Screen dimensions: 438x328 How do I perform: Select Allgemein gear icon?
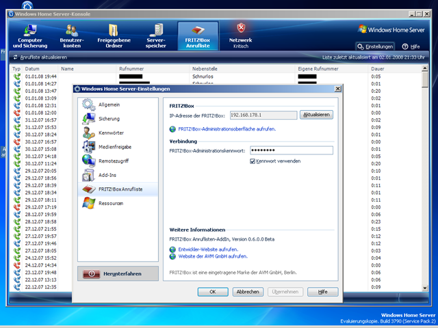click(89, 105)
